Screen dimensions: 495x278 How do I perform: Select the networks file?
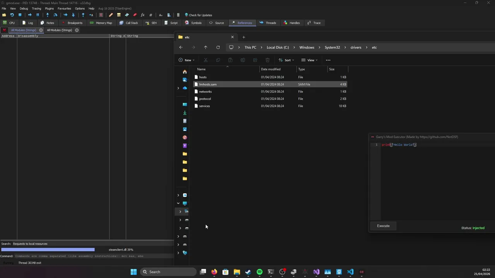[270, 92]
